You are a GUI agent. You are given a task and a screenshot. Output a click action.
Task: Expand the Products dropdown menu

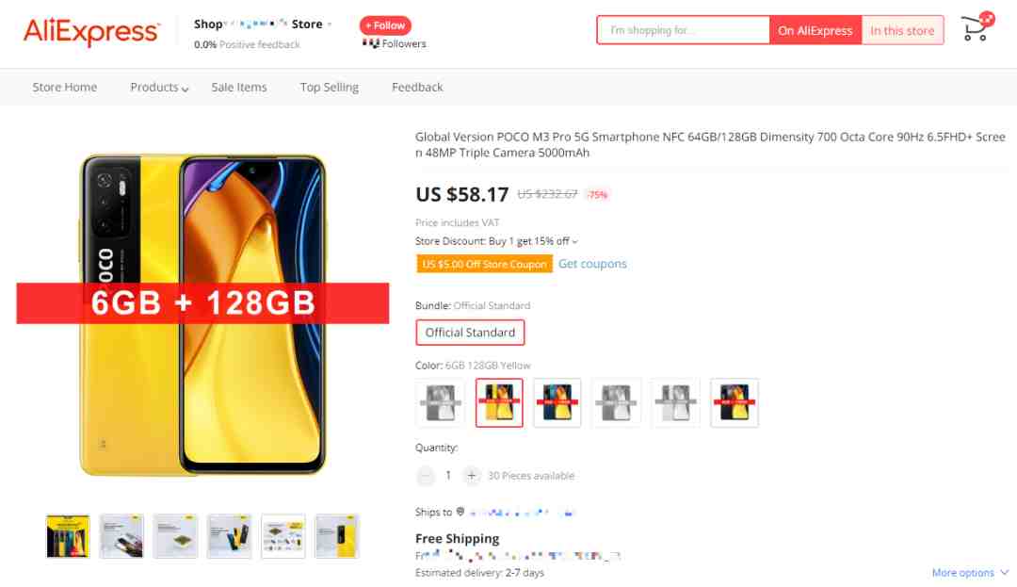click(159, 87)
